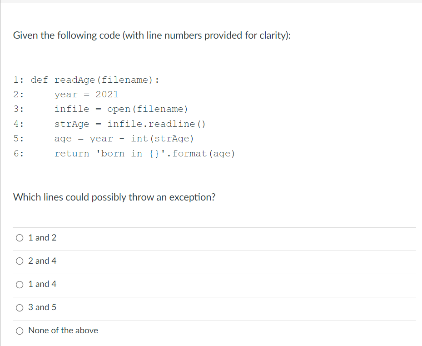The image size is (422, 346).
Task: Select the radio button for "2 and 4"
Action: click(x=20, y=261)
